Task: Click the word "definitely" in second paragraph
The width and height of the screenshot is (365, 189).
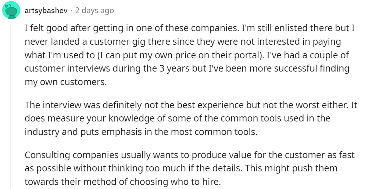Action: [x=128, y=105]
